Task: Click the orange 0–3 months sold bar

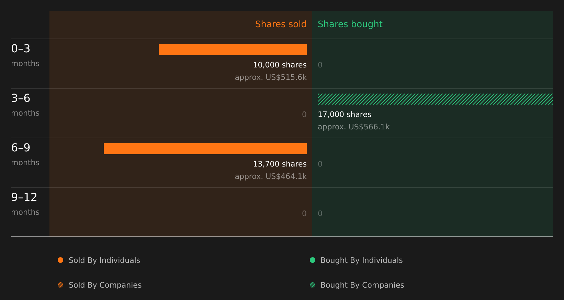Action: [x=233, y=50]
